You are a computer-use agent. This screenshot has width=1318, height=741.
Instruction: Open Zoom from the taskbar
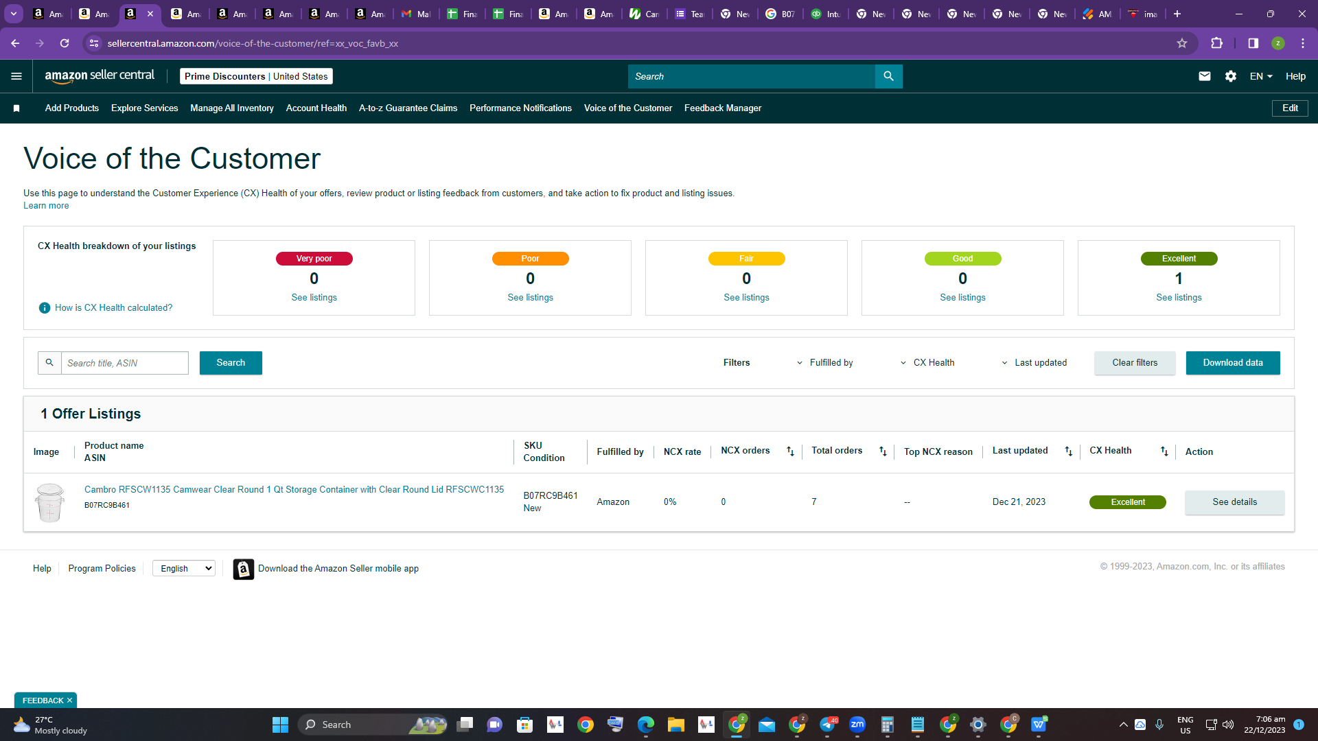[x=857, y=725]
